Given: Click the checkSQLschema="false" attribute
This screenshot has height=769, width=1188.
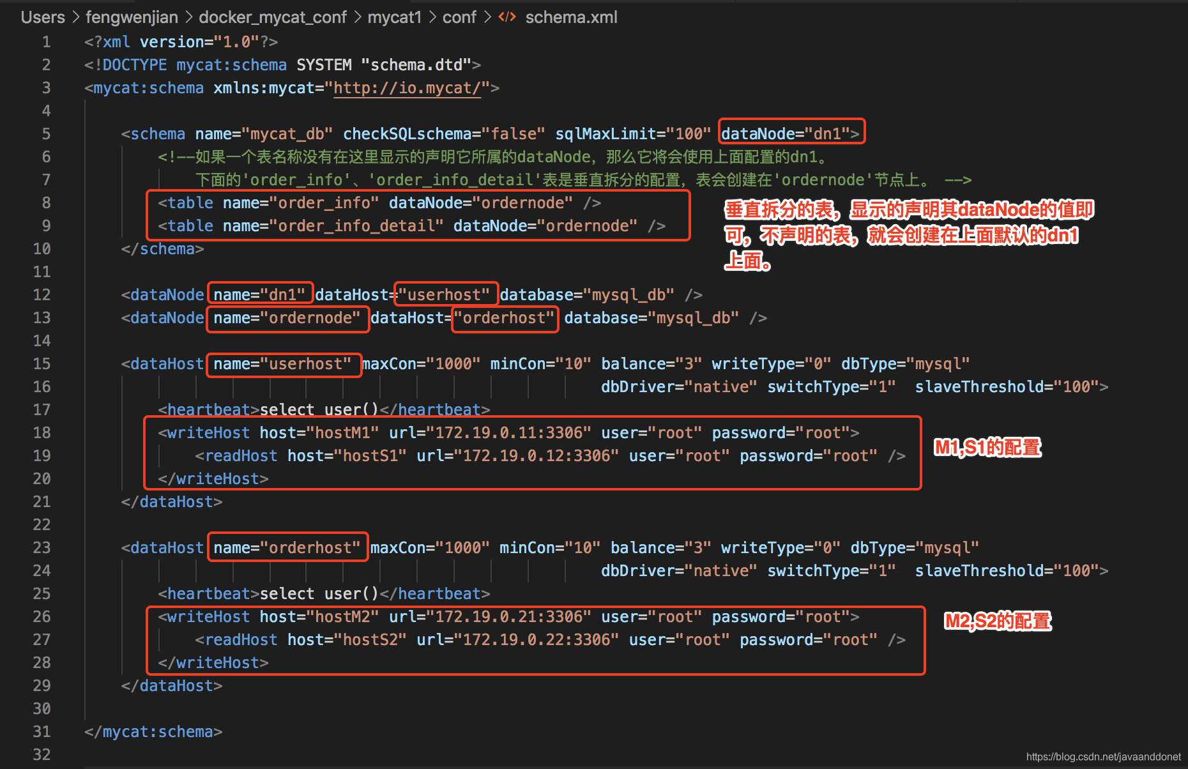Looking at the screenshot, I should [x=444, y=134].
